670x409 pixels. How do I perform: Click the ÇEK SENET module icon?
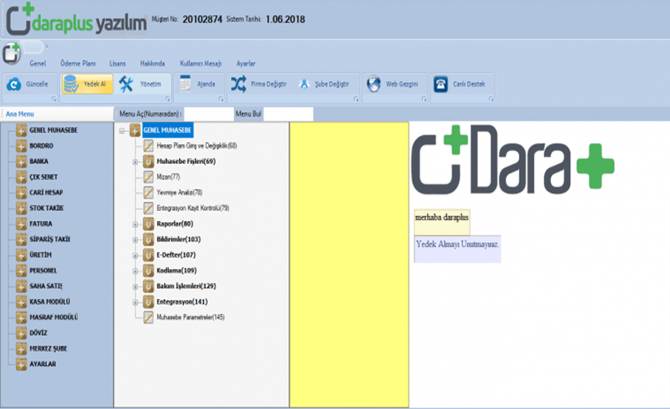pos(21,177)
